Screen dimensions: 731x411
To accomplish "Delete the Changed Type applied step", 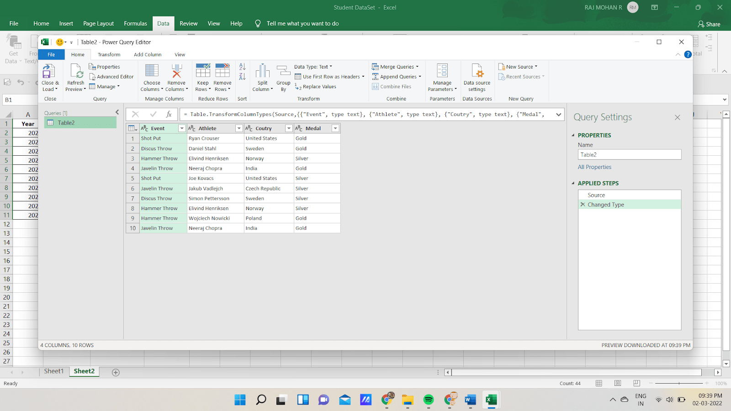I will point(582,204).
